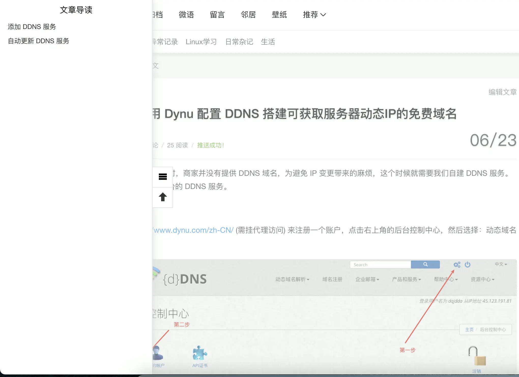Toggle the article outline hamburger icon
Screen dimensions: 519x377
163,177
